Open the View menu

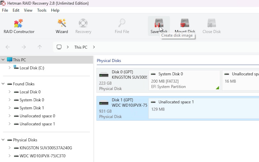pyautogui.click(x=28, y=10)
